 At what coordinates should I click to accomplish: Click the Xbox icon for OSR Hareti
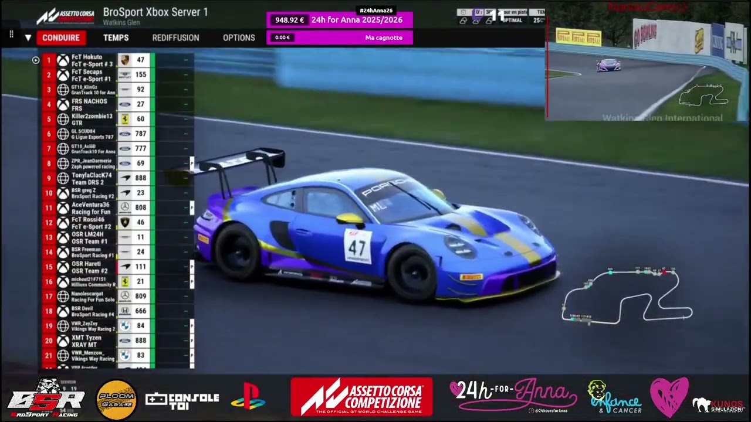pos(63,267)
